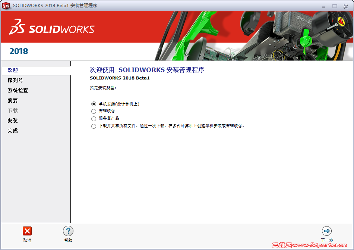Image resolution: width=354 pixels, height=250 pixels.
Task: Open the 系统检查 sidebar step
Action: point(18,90)
